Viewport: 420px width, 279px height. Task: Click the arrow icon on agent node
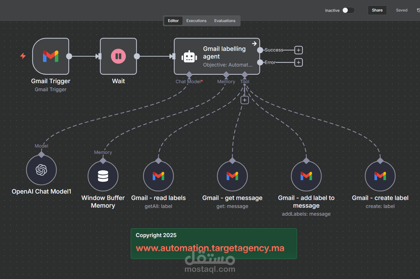pyautogui.click(x=254, y=44)
